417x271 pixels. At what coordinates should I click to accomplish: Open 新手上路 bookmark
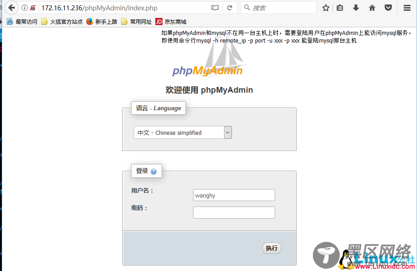pyautogui.click(x=101, y=22)
